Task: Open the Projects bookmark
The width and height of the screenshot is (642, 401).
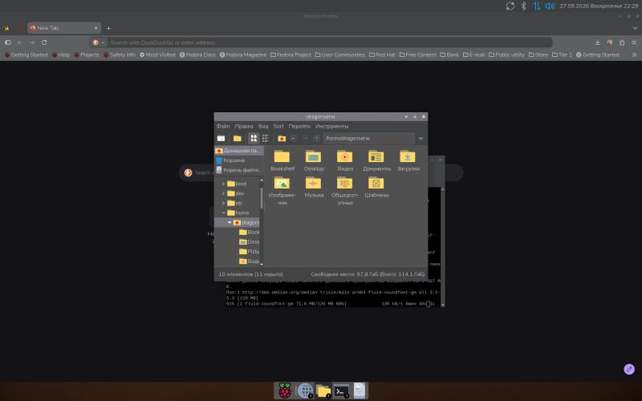Action: point(87,55)
